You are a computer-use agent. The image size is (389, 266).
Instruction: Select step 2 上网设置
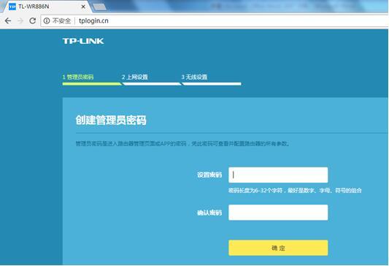coord(135,77)
